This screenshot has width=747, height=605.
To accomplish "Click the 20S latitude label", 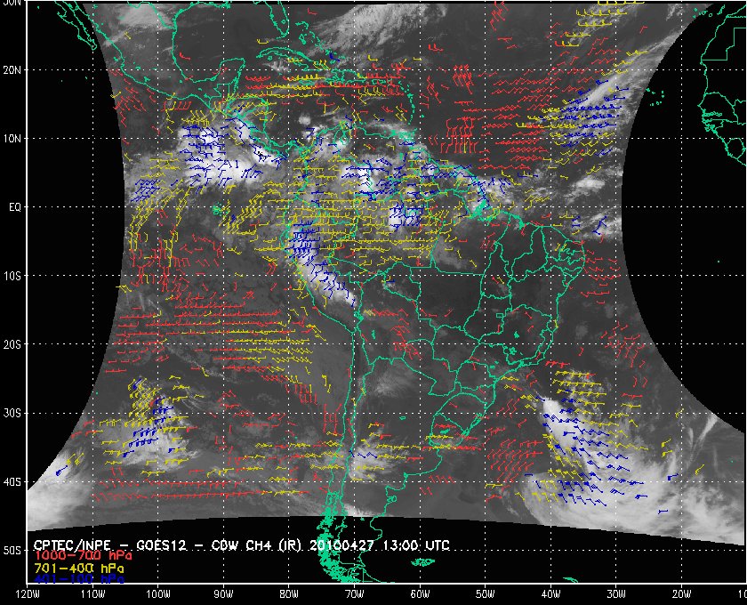I will coord(12,344).
